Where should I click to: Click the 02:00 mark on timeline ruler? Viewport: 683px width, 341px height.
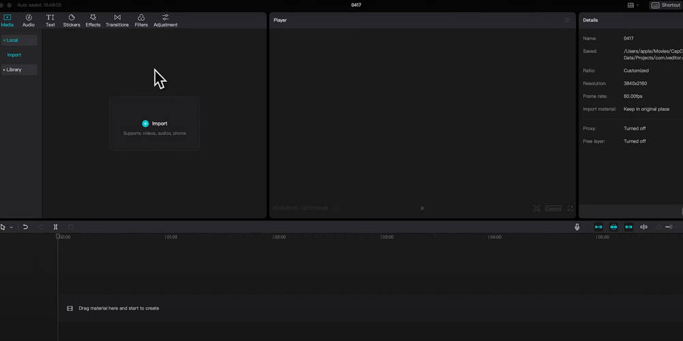click(279, 237)
